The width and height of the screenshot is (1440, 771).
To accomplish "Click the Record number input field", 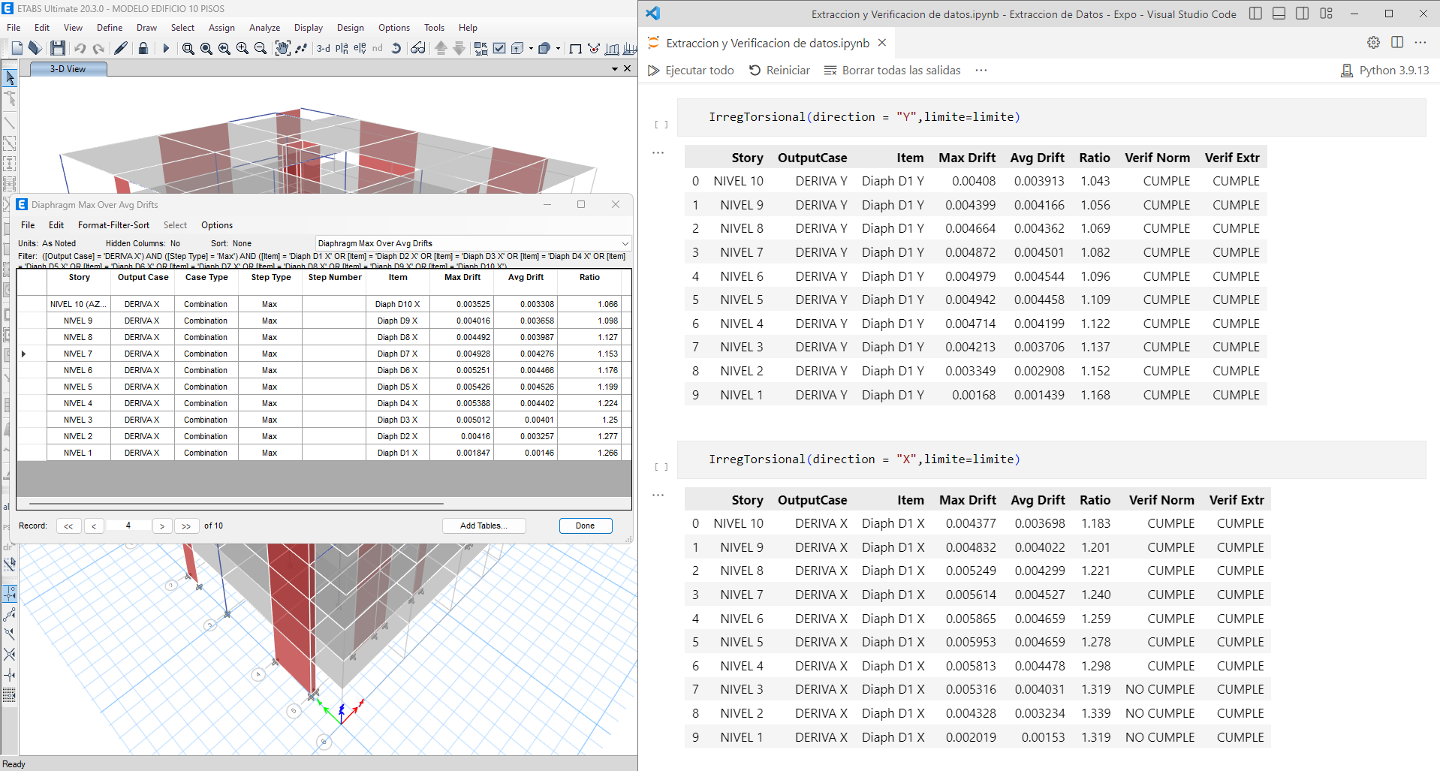I will click(128, 526).
